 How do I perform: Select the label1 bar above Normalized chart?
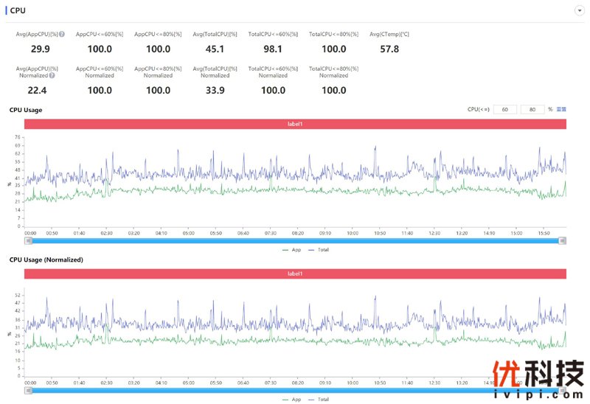click(295, 274)
